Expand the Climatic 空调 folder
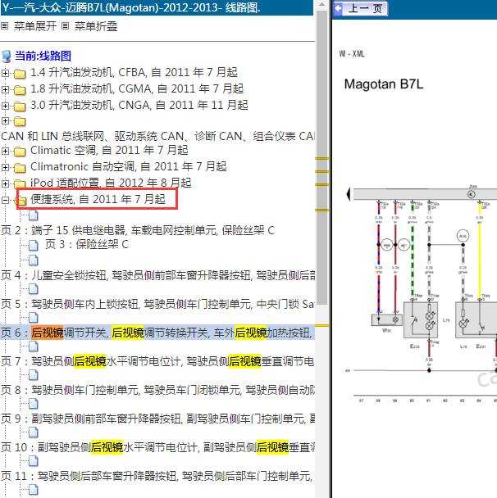 (x=5, y=151)
